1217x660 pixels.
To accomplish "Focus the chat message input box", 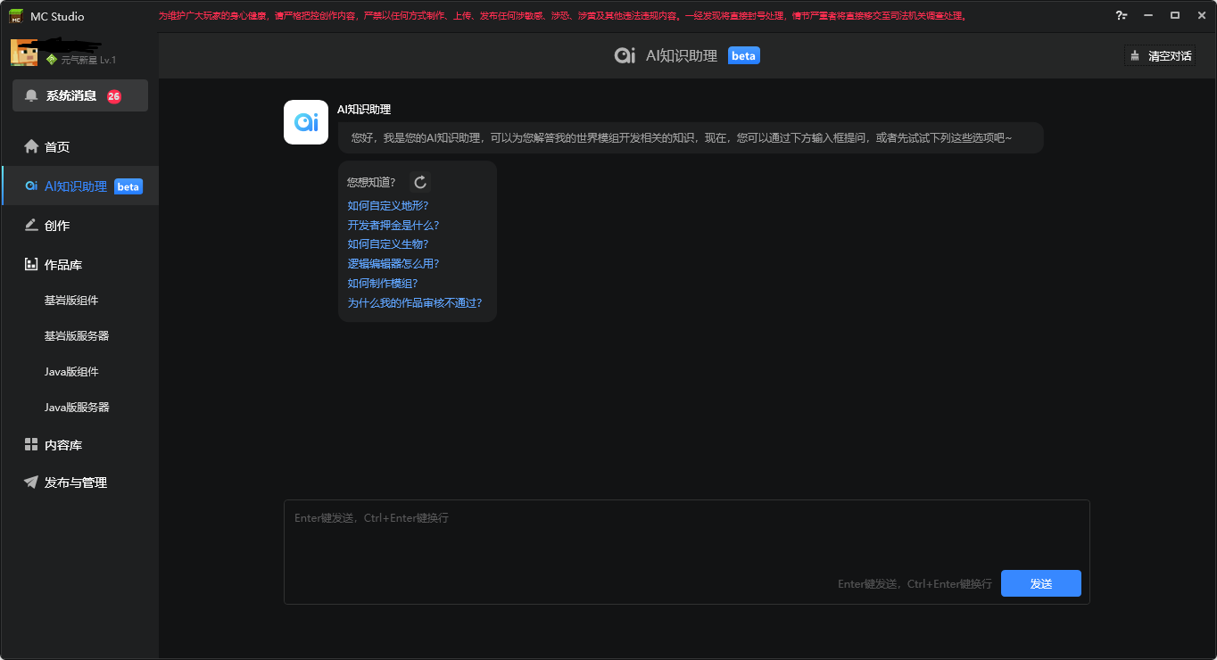I will (687, 552).
